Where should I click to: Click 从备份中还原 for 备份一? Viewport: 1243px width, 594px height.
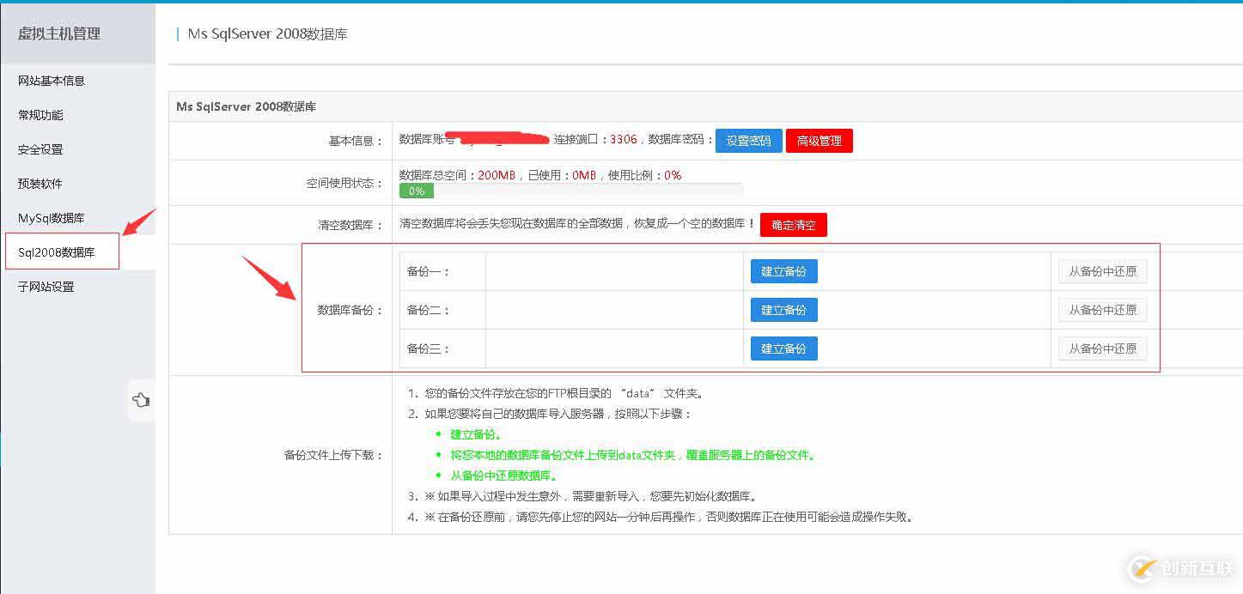click(x=1103, y=271)
